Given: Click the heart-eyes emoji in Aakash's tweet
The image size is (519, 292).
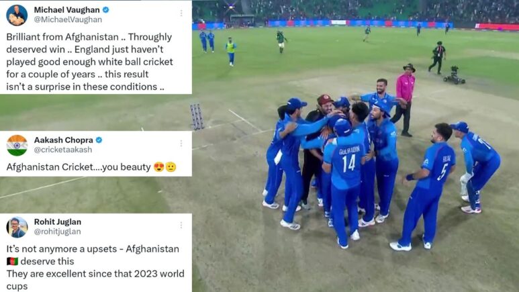Looking at the screenshot, I should (159, 167).
